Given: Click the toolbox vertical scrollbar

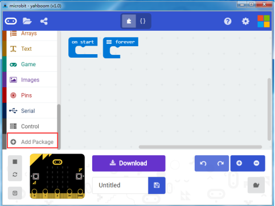Looking at the screenshot, I should tap(59, 127).
